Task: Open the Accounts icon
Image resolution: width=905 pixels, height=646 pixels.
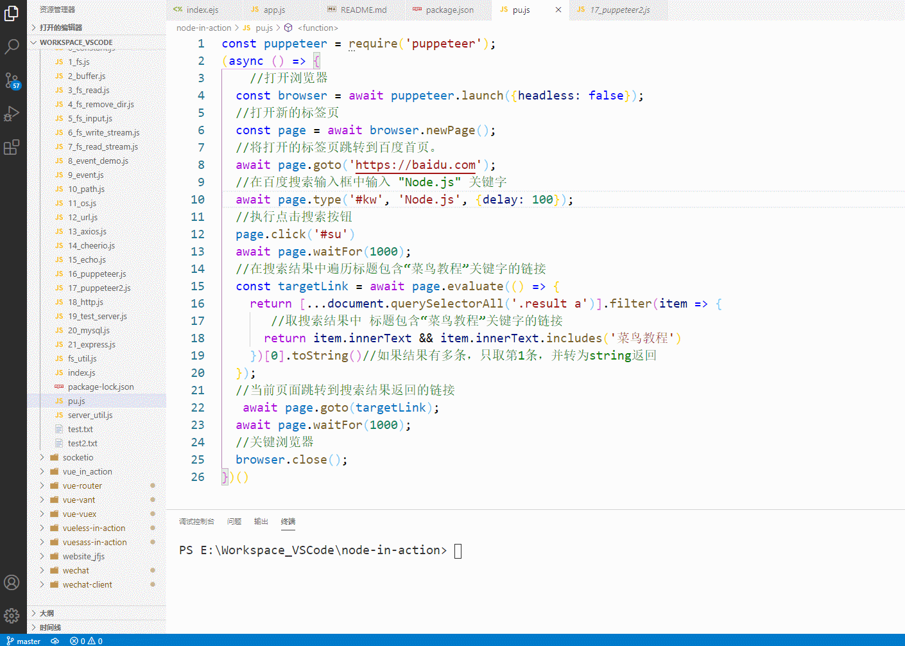Action: click(x=12, y=582)
